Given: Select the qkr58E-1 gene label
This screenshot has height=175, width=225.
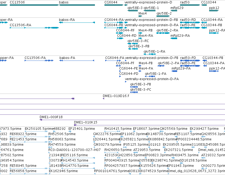Looking at the screenshot, I should tap(151, 8).
